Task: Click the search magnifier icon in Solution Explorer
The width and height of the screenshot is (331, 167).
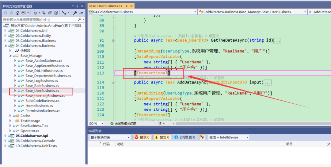Action: 80,19
